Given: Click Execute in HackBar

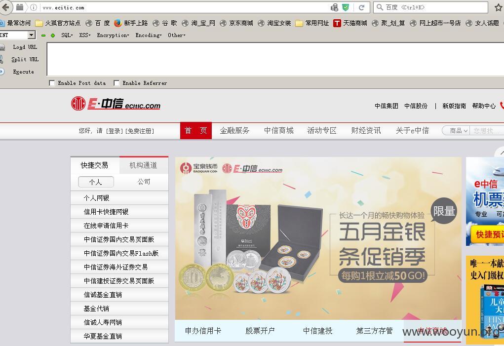Looking at the screenshot, I should click(23, 72).
